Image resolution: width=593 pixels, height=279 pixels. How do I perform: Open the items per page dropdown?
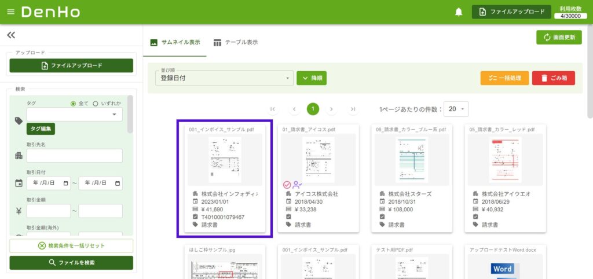click(x=457, y=109)
